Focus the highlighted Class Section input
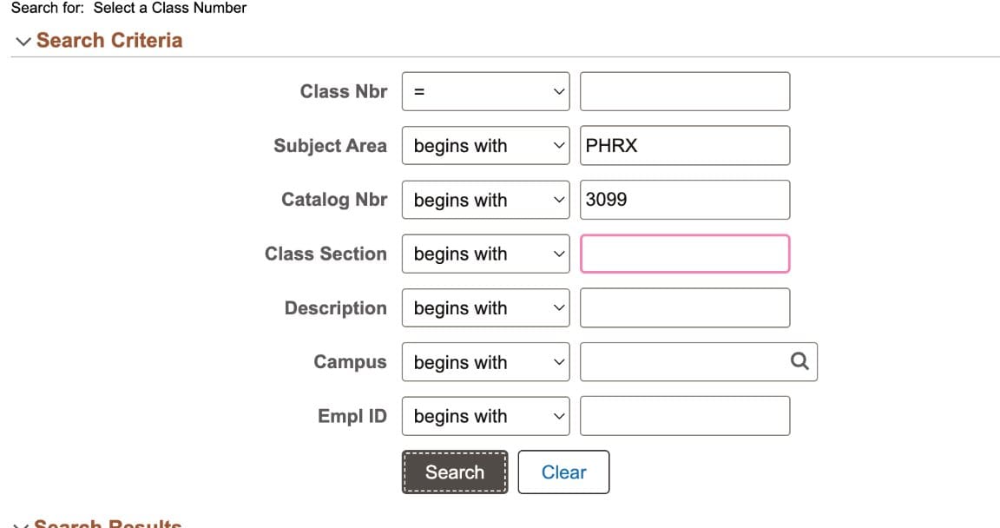Viewport: 1000px width, 528px height. point(684,254)
